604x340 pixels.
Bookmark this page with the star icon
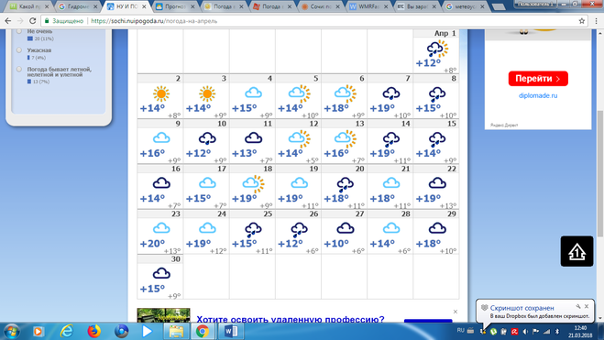[x=582, y=21]
